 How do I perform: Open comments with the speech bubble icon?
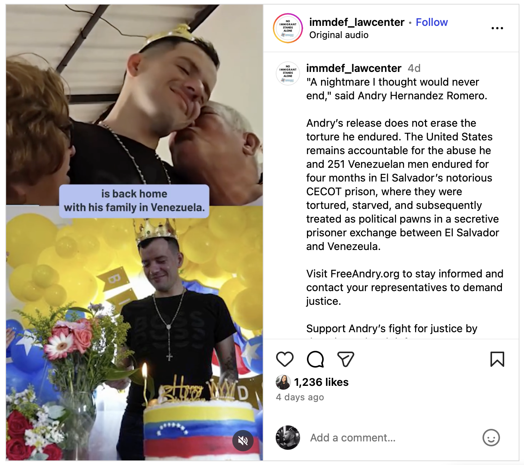315,359
